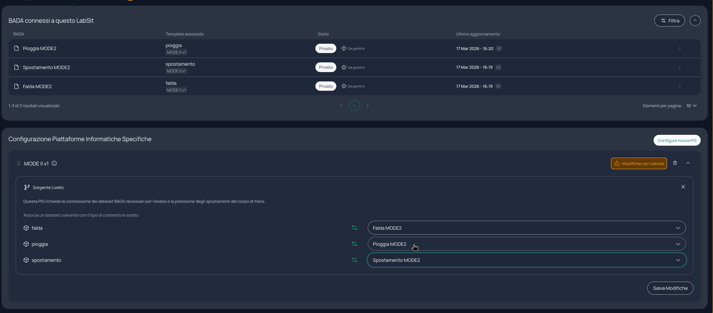Collapse the MODE II v1 panel chevron
713x313 pixels.
(688, 163)
